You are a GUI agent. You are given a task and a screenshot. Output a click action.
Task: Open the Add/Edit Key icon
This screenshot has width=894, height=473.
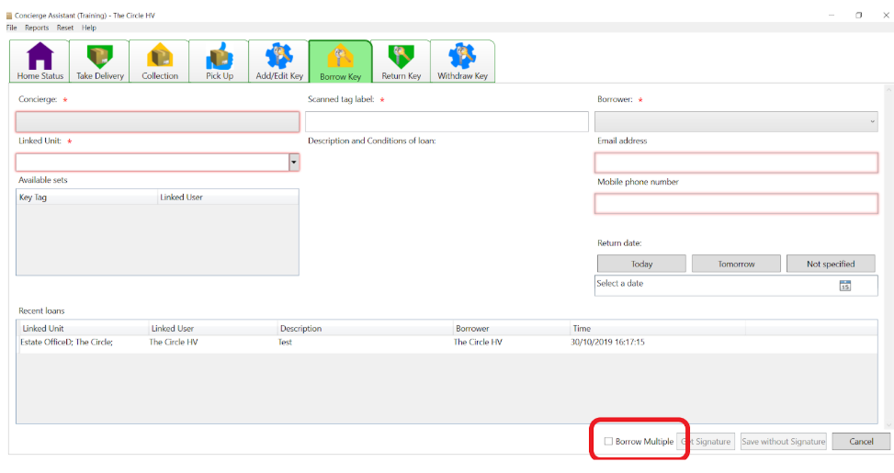click(x=279, y=58)
